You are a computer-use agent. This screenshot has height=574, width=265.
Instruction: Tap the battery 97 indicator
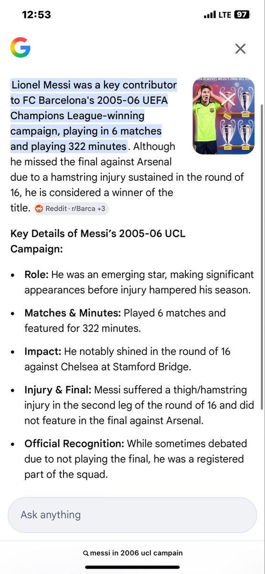(242, 15)
